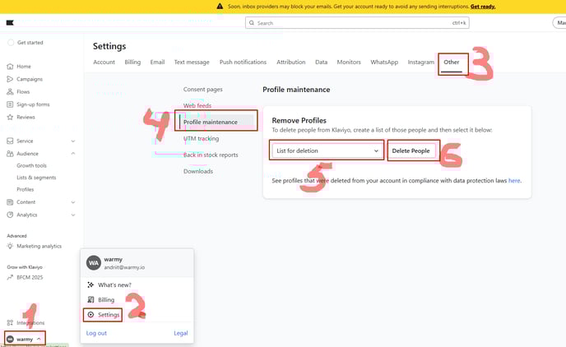Open the List for deletion dropdown
Screen dimensions: 566x347
tap(327, 150)
